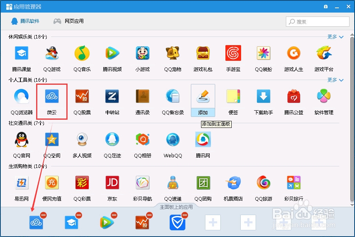The image size is (355, 237).
Task: Click first empty plus slot in panel
Action: click(x=213, y=222)
